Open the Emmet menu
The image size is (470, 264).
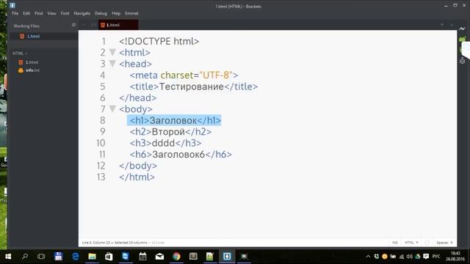point(131,13)
